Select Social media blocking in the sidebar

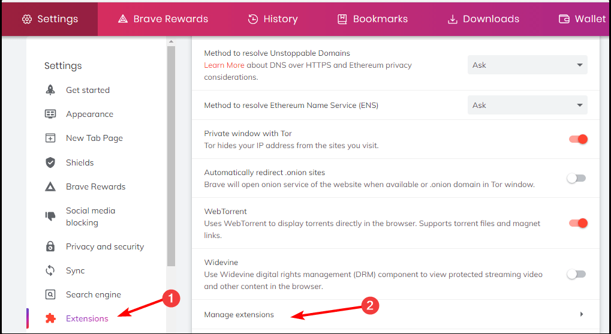click(91, 216)
